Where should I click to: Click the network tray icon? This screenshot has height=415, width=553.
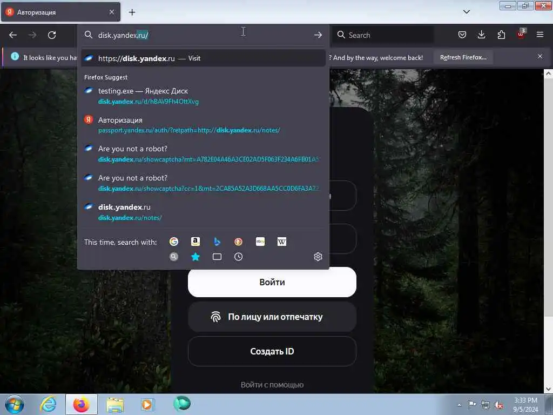click(x=485, y=405)
